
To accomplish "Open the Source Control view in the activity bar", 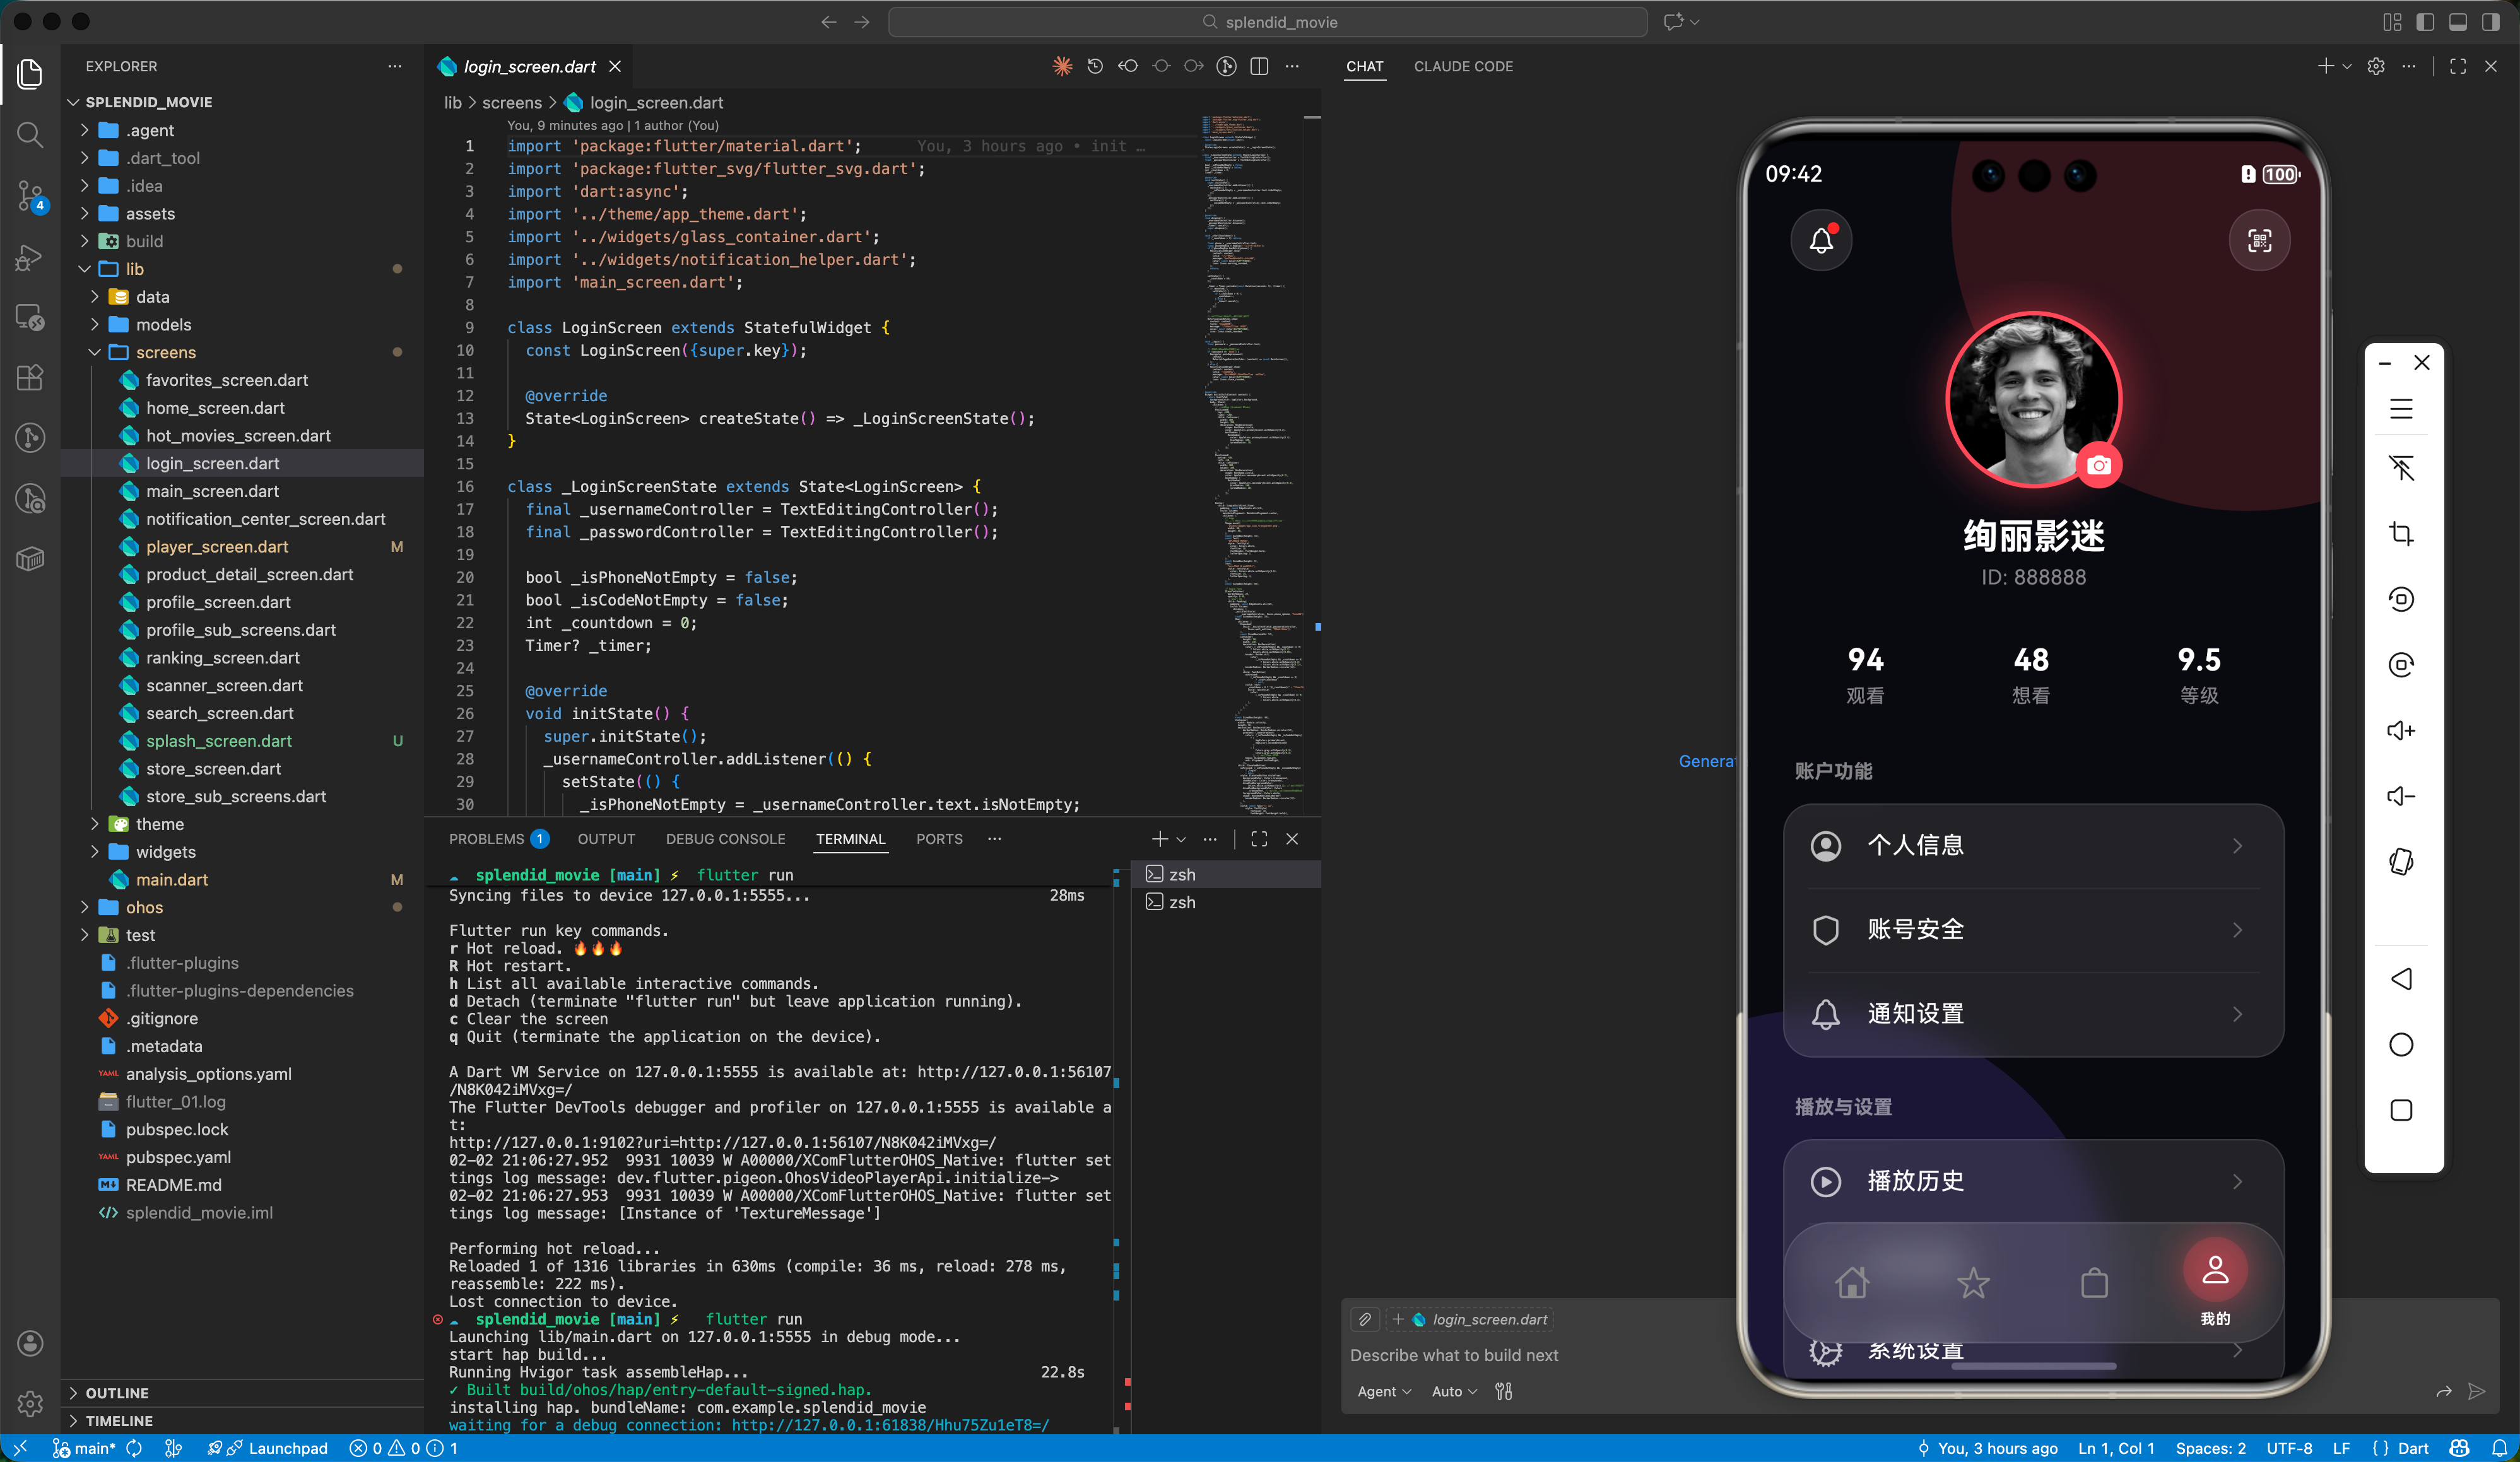I will point(30,196).
